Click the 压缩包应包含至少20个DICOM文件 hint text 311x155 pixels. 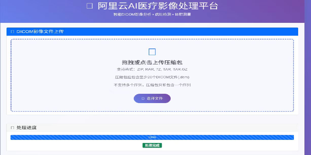(152, 77)
